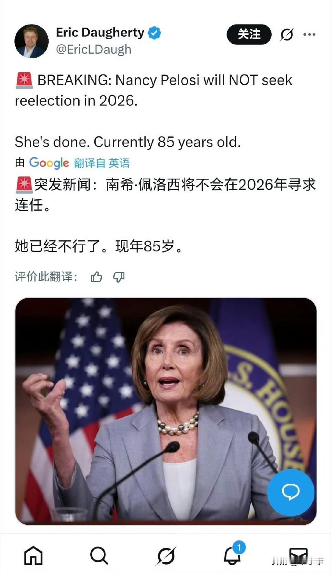This screenshot has width=331, height=573.
Task: Open the @EricLDaugh handle link
Action: click(94, 49)
